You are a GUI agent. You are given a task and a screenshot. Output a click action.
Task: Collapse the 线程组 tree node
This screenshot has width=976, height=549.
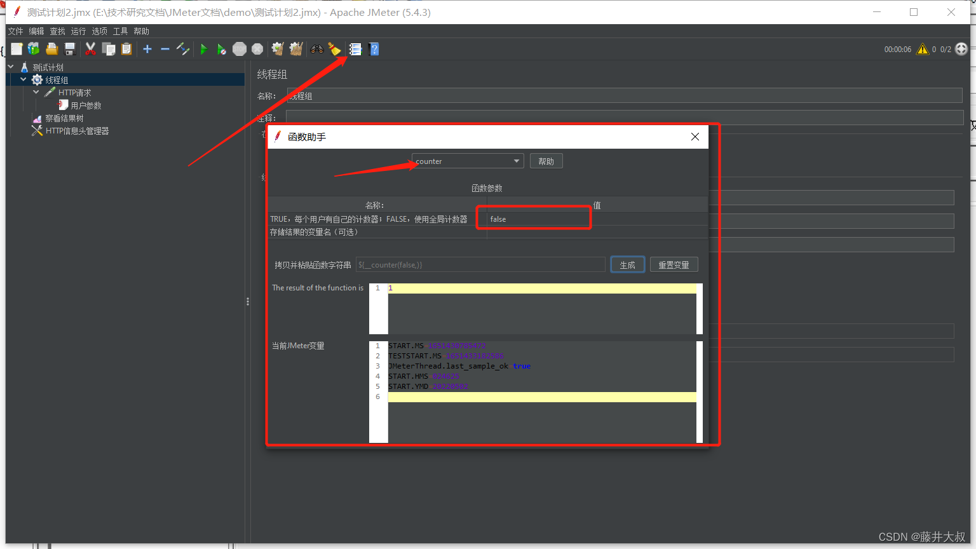(24, 79)
